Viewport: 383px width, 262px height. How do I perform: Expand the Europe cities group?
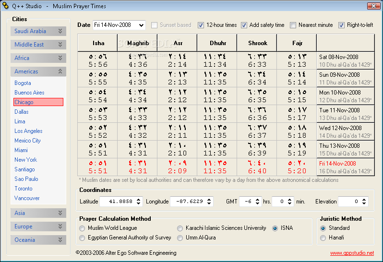(x=38, y=226)
